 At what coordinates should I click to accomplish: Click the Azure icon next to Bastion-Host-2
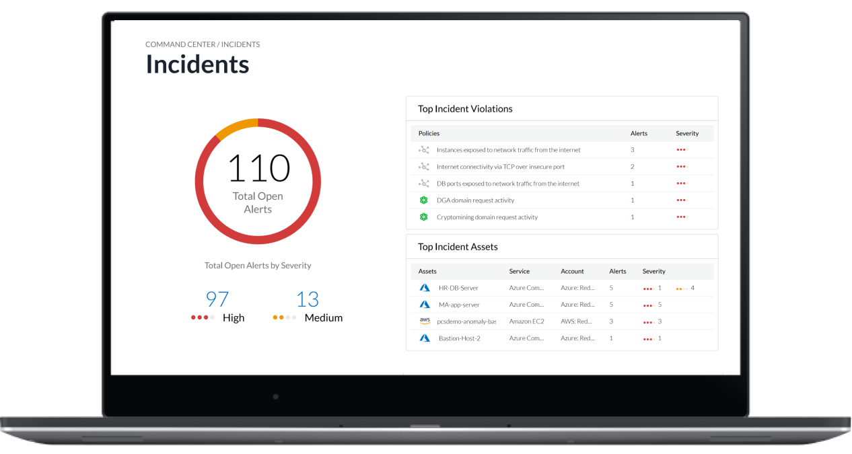pos(425,338)
